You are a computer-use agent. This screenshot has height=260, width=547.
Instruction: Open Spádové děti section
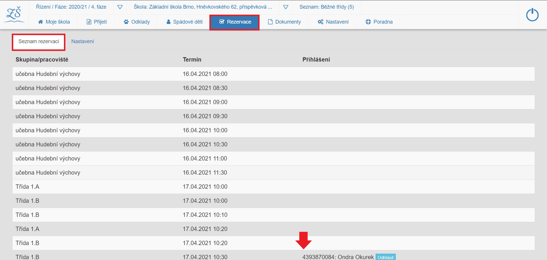pyautogui.click(x=184, y=22)
